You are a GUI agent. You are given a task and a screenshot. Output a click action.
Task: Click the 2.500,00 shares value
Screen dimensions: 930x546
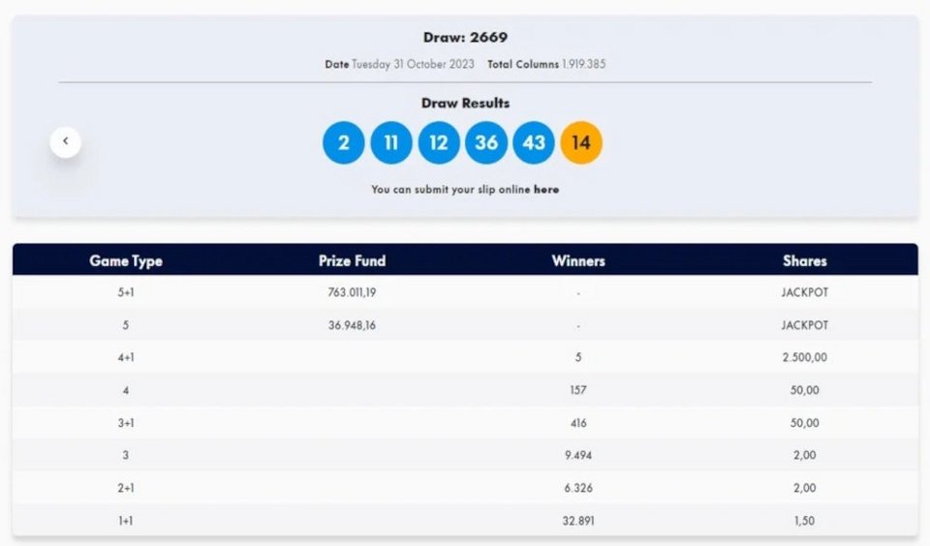click(805, 357)
